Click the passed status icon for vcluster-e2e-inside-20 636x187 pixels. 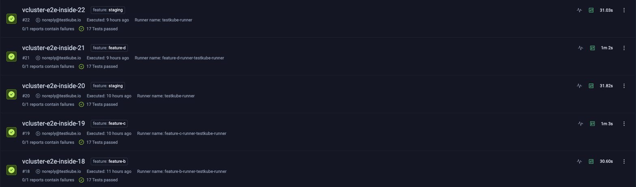11,95
